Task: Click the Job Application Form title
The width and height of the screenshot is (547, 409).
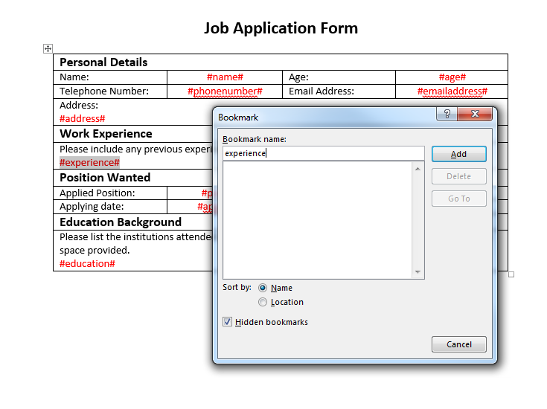Action: click(281, 28)
